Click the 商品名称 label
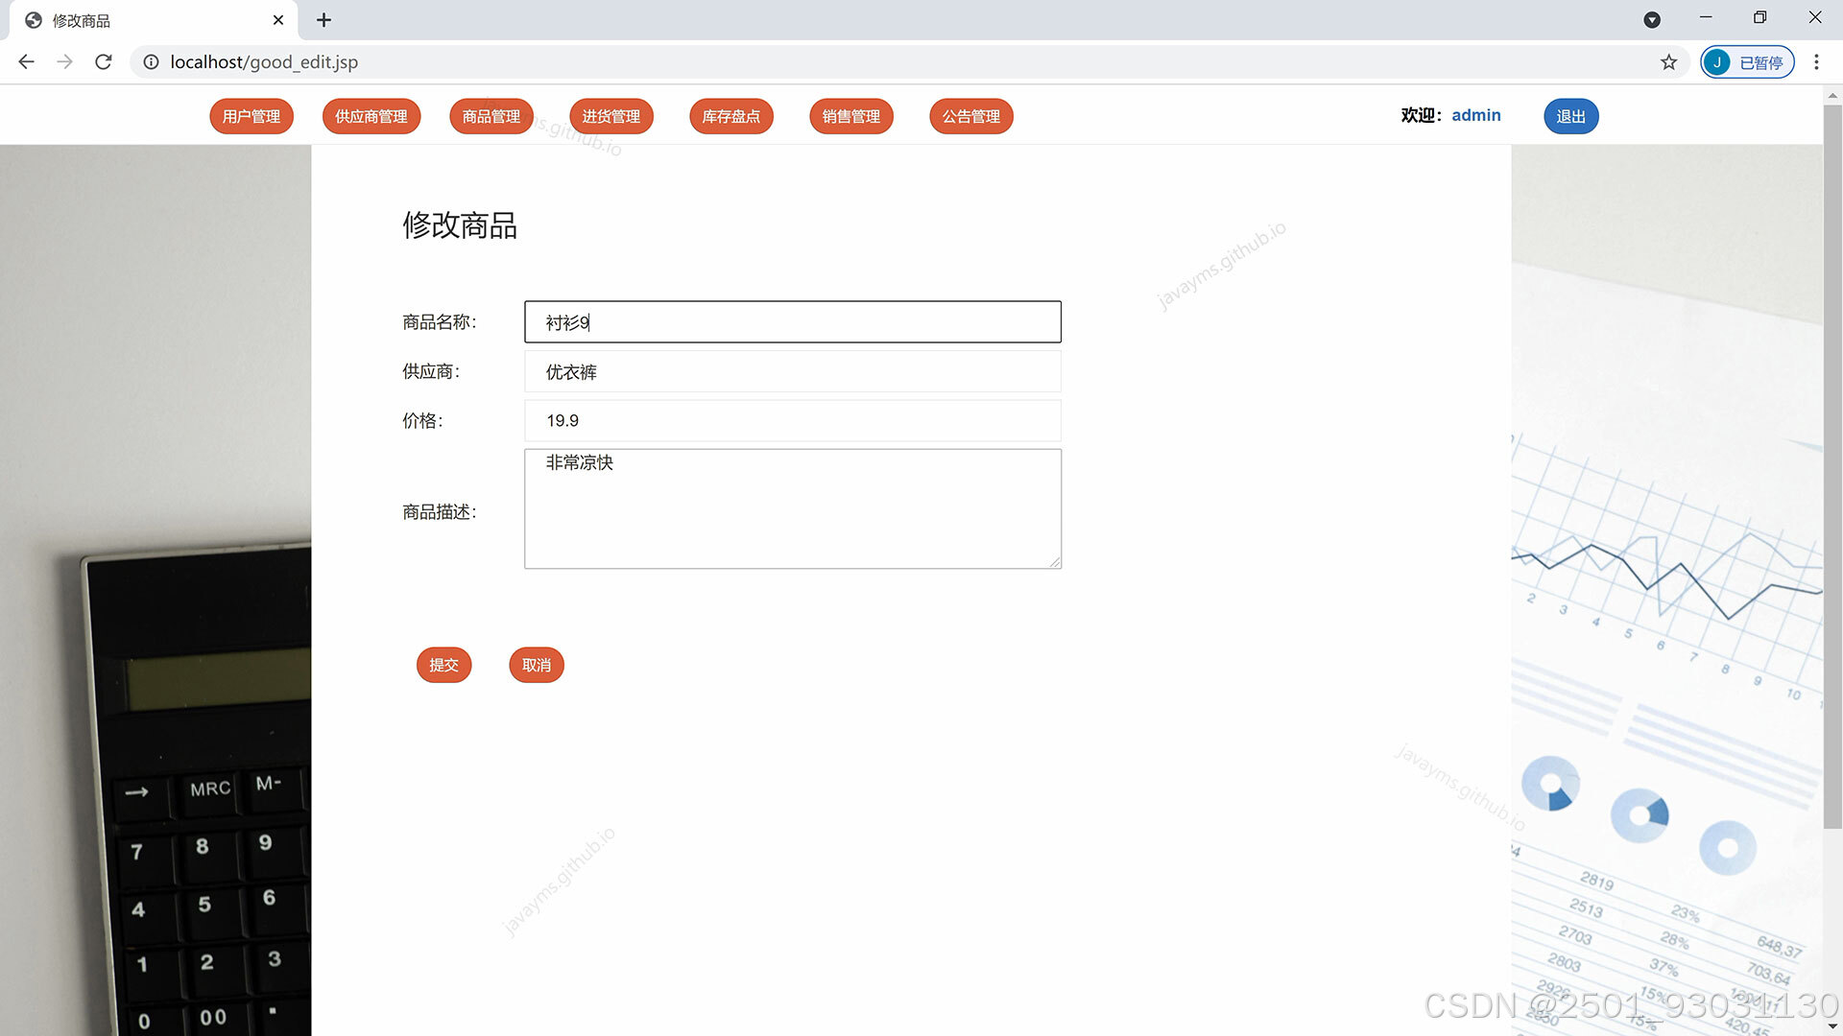Screen dimensions: 1843x1036 (440, 322)
